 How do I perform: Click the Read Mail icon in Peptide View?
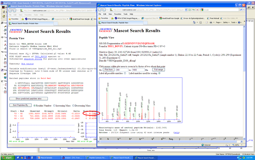[207, 23]
